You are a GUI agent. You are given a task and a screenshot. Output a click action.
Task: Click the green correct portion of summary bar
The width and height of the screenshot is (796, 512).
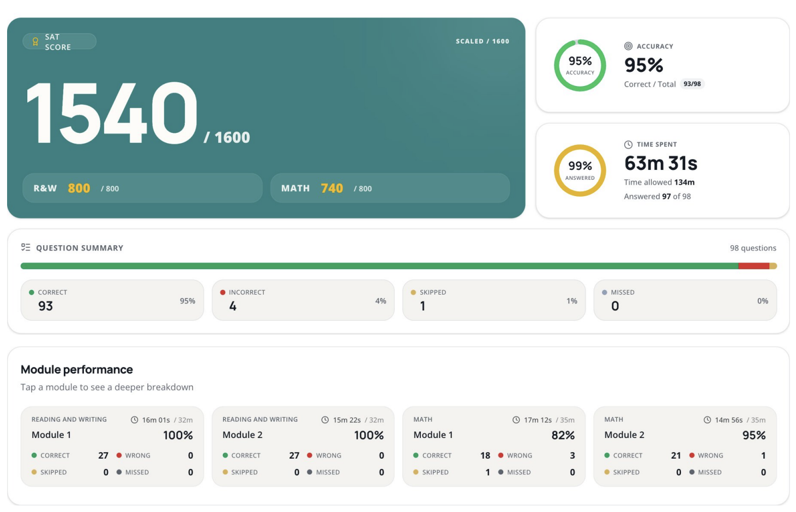(379, 266)
